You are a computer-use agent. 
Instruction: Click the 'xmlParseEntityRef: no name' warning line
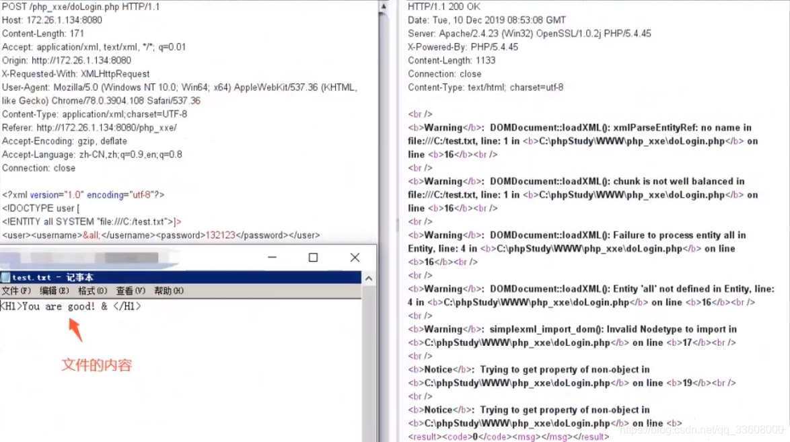tap(579, 128)
